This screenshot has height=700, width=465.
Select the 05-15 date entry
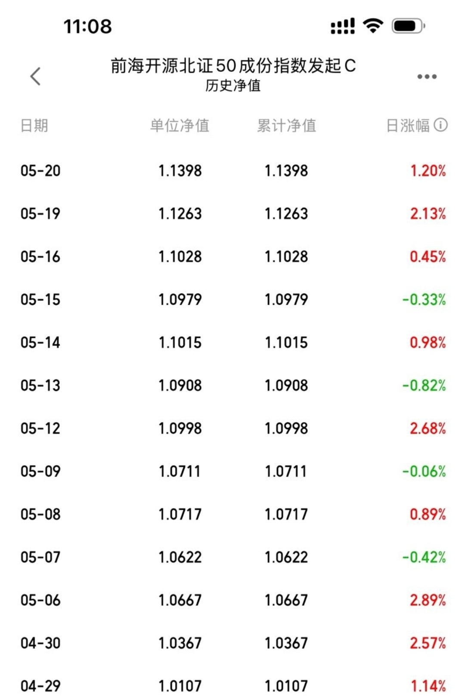click(40, 300)
